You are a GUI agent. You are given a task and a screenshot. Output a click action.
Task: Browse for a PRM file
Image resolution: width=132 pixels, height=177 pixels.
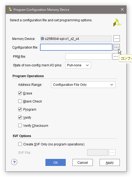pos(116,56)
